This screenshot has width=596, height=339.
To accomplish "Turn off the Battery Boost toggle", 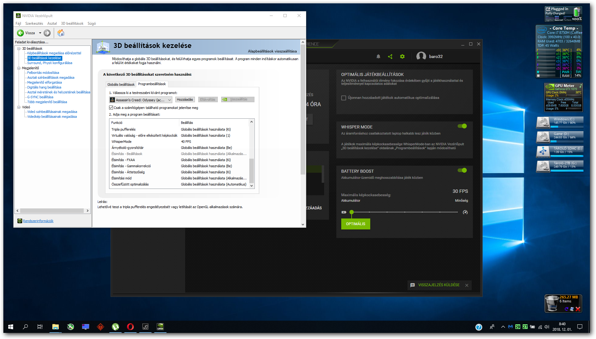I will [x=462, y=170].
